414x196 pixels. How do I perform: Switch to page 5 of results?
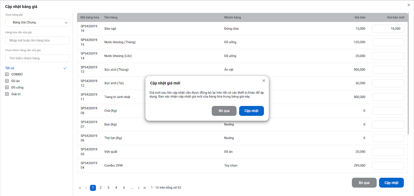coord(124,188)
